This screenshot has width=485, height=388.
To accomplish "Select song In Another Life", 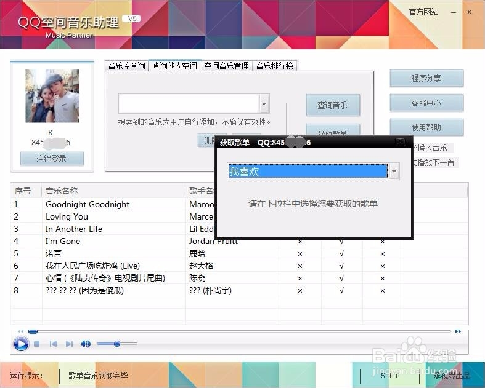I will coord(74,229).
